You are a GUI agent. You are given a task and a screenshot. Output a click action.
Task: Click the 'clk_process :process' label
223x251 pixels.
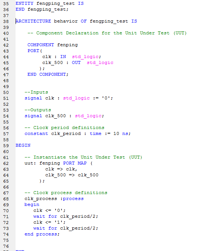click(54, 199)
